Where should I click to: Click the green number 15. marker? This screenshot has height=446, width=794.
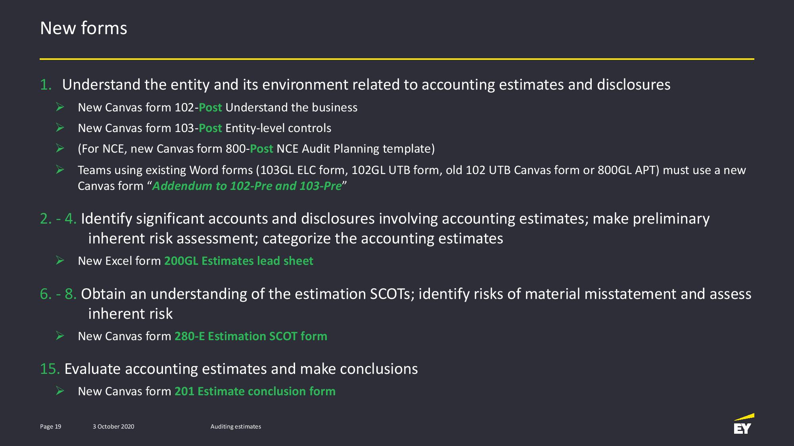50,369
